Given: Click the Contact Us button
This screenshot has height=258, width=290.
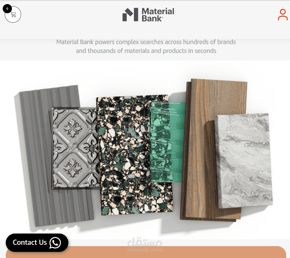Looking at the screenshot, I should tap(37, 243).
